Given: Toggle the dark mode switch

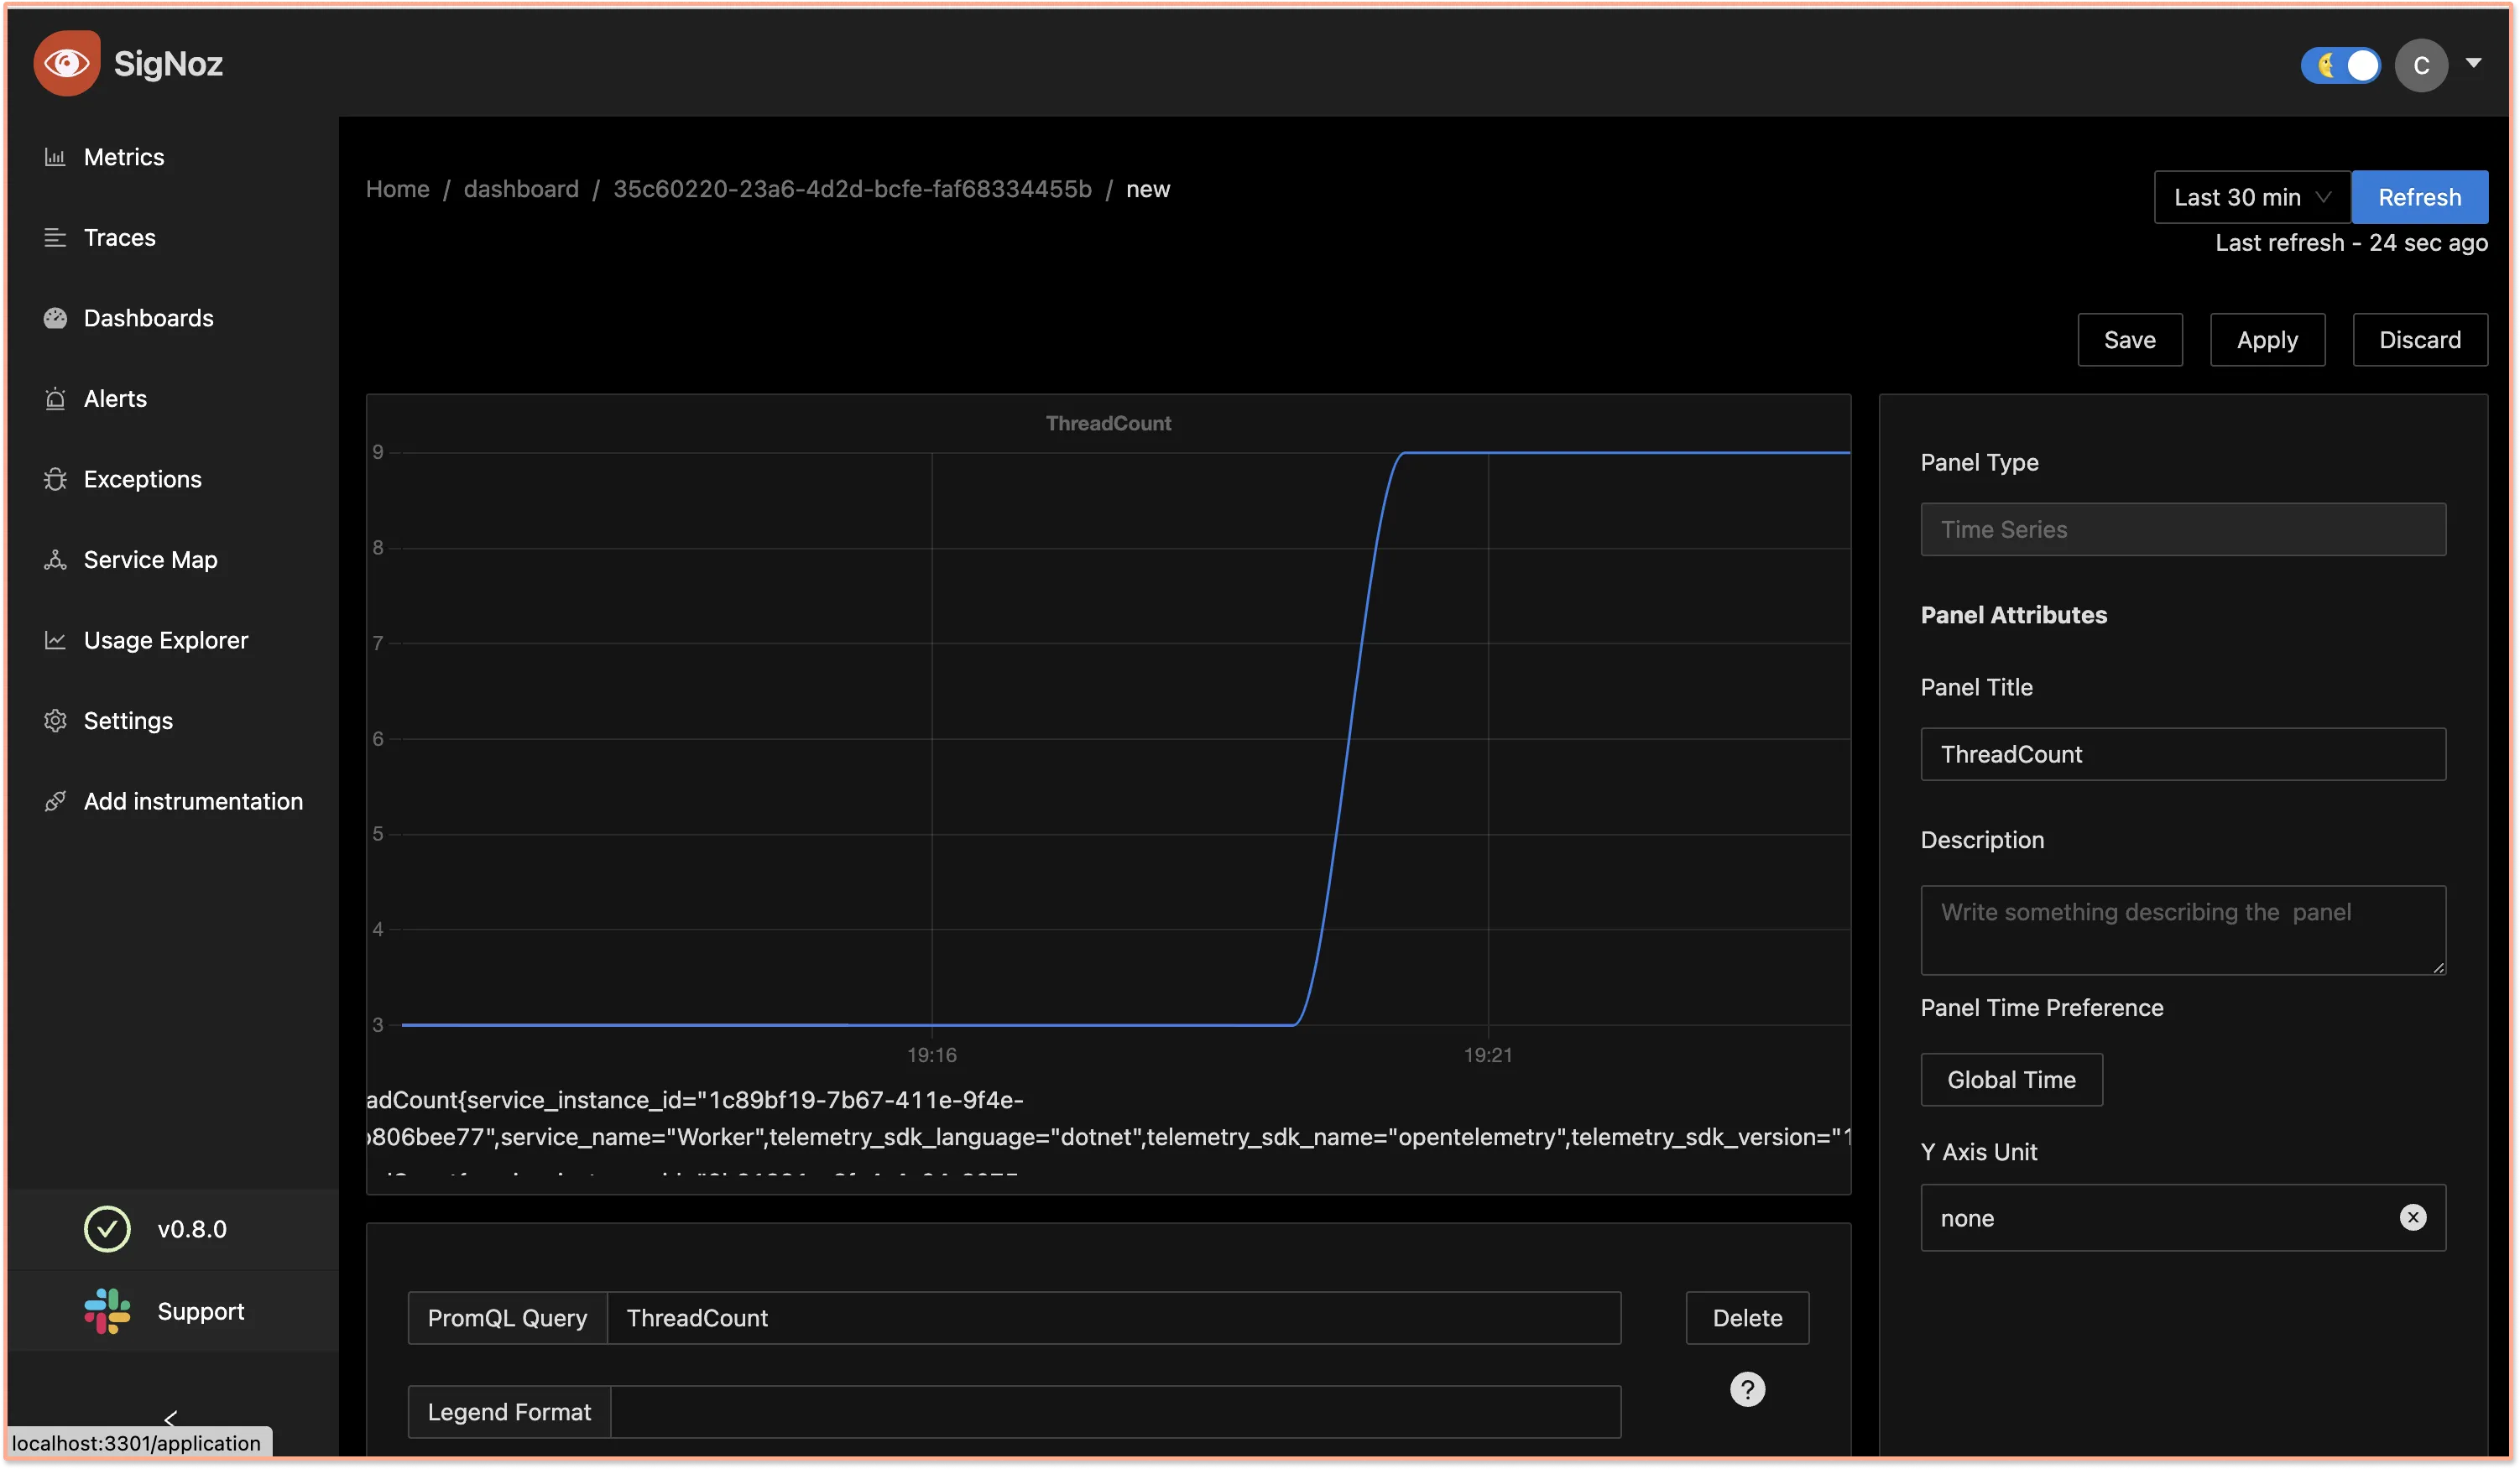Looking at the screenshot, I should tap(2340, 65).
